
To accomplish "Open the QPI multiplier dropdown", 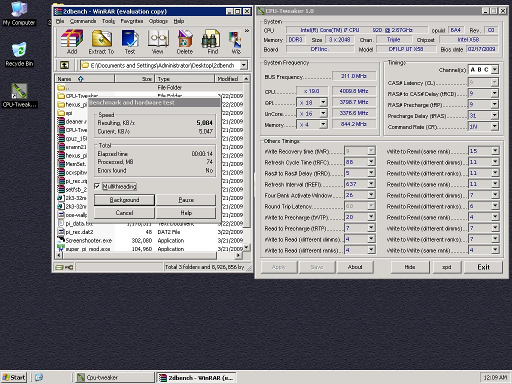I will pos(323,102).
